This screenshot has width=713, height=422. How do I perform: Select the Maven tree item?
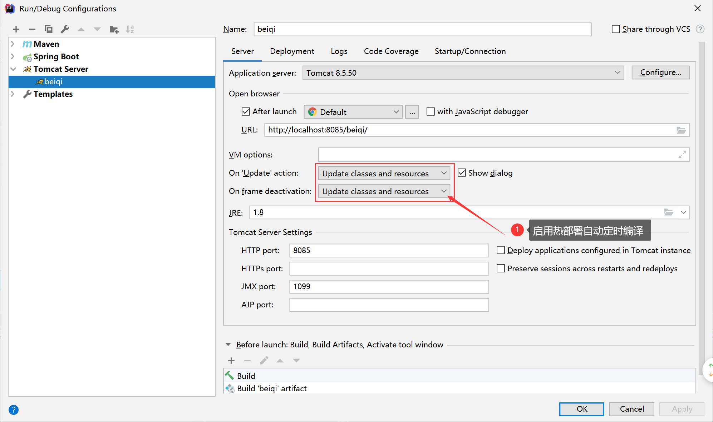(46, 44)
